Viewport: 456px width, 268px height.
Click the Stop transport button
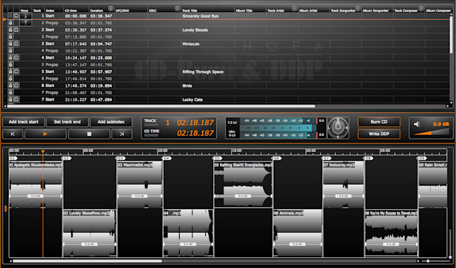coord(89,134)
